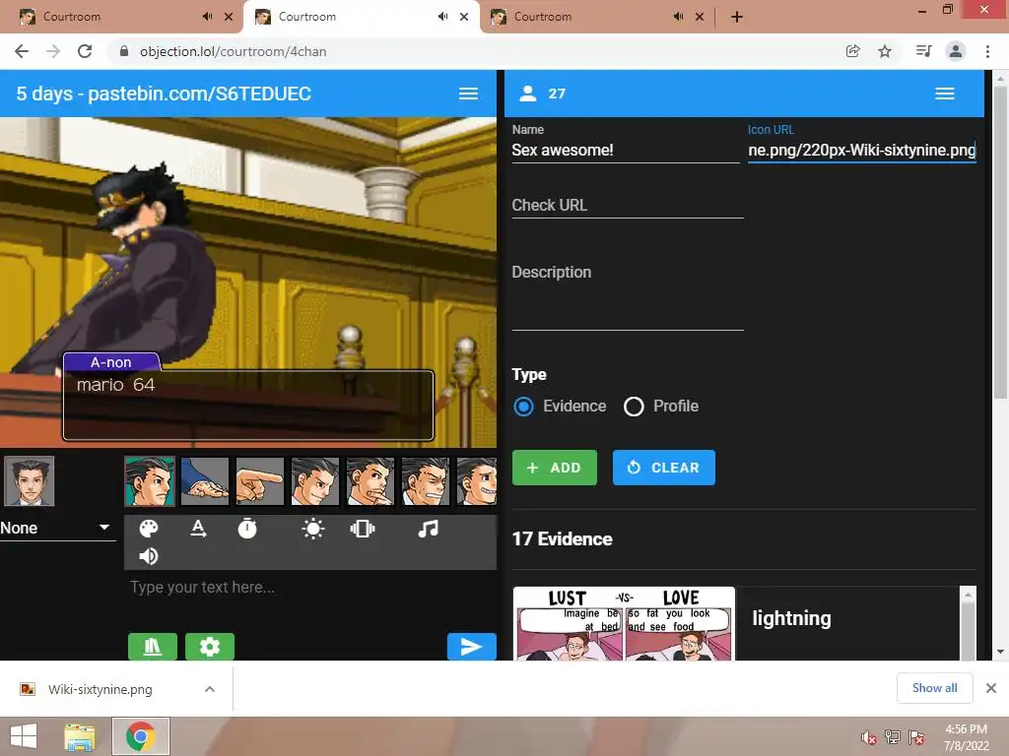The image size is (1009, 756).
Task: Choose the hand-on-desk pose thumbnail
Action: point(205,480)
